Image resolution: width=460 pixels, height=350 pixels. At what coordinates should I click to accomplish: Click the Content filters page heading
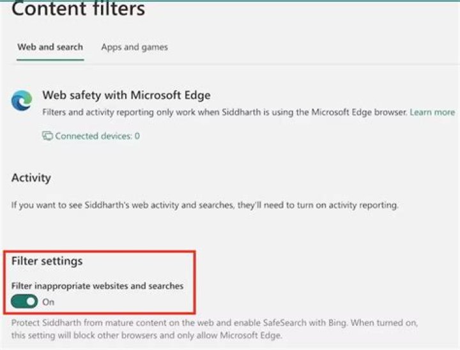[x=78, y=10]
